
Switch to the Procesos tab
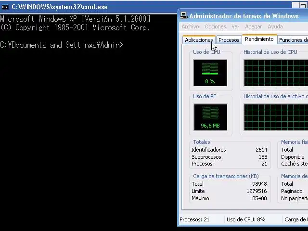229,40
